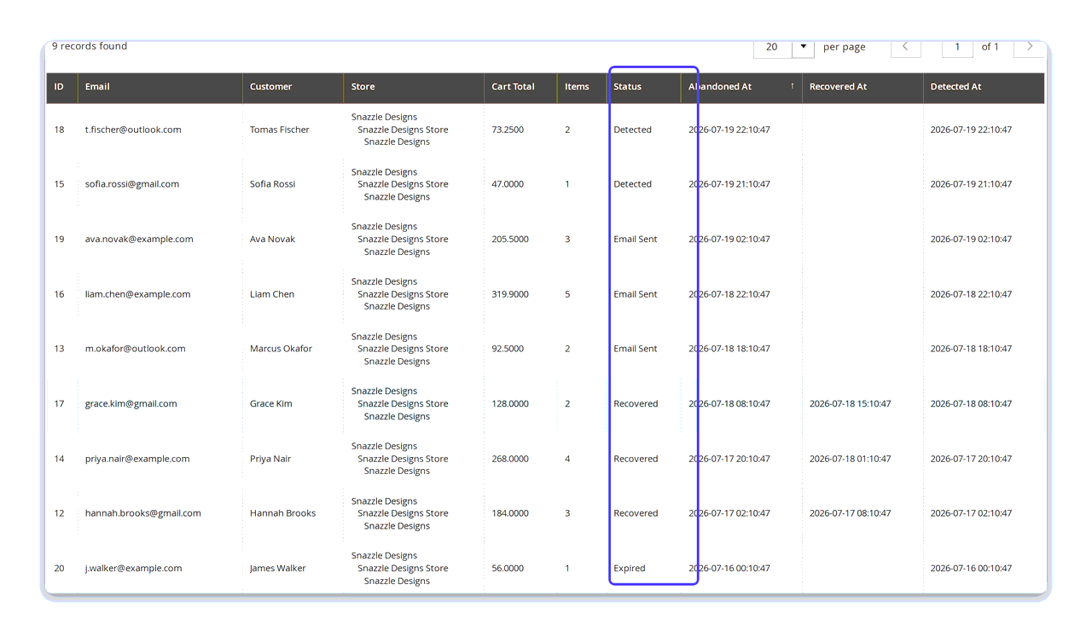Select email m.okafor@outlook.com
This screenshot has width=1092, height=642.
click(135, 349)
